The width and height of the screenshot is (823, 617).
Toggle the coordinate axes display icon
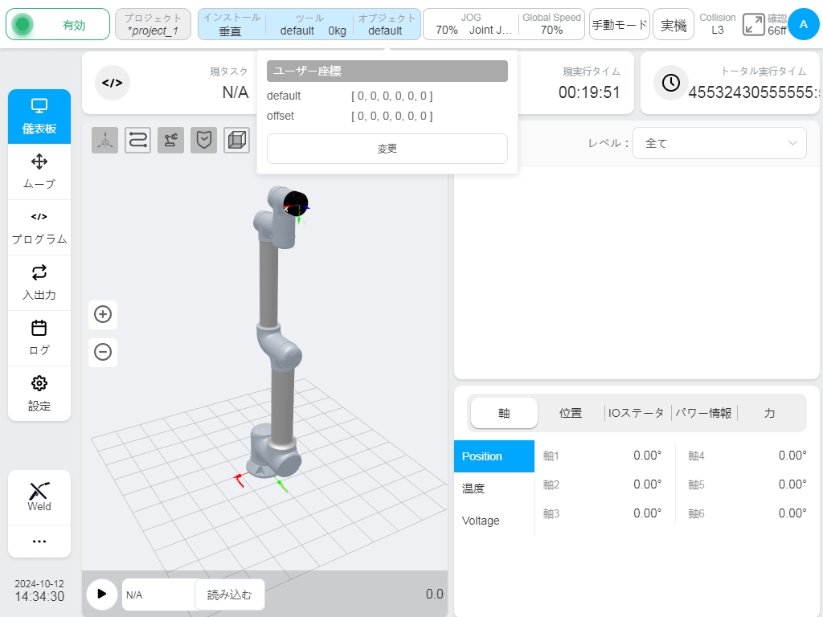coord(105,140)
